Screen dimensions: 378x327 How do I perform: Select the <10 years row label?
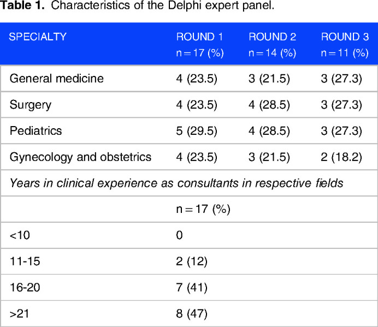pyautogui.click(x=18, y=235)
